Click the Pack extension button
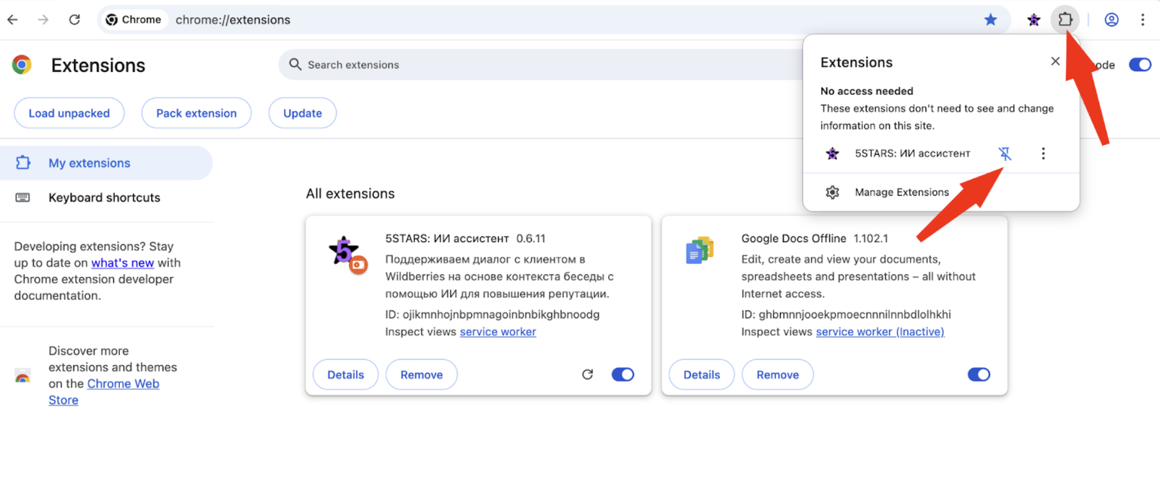Image resolution: width=1160 pixels, height=496 pixels. point(196,113)
